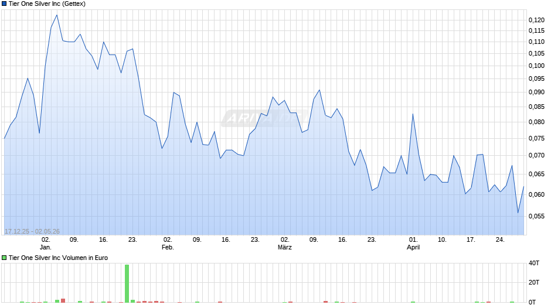Image resolution: width=551 pixels, height=308 pixels.
Task: Click the 0,115 price axis label
Action: point(536,31)
